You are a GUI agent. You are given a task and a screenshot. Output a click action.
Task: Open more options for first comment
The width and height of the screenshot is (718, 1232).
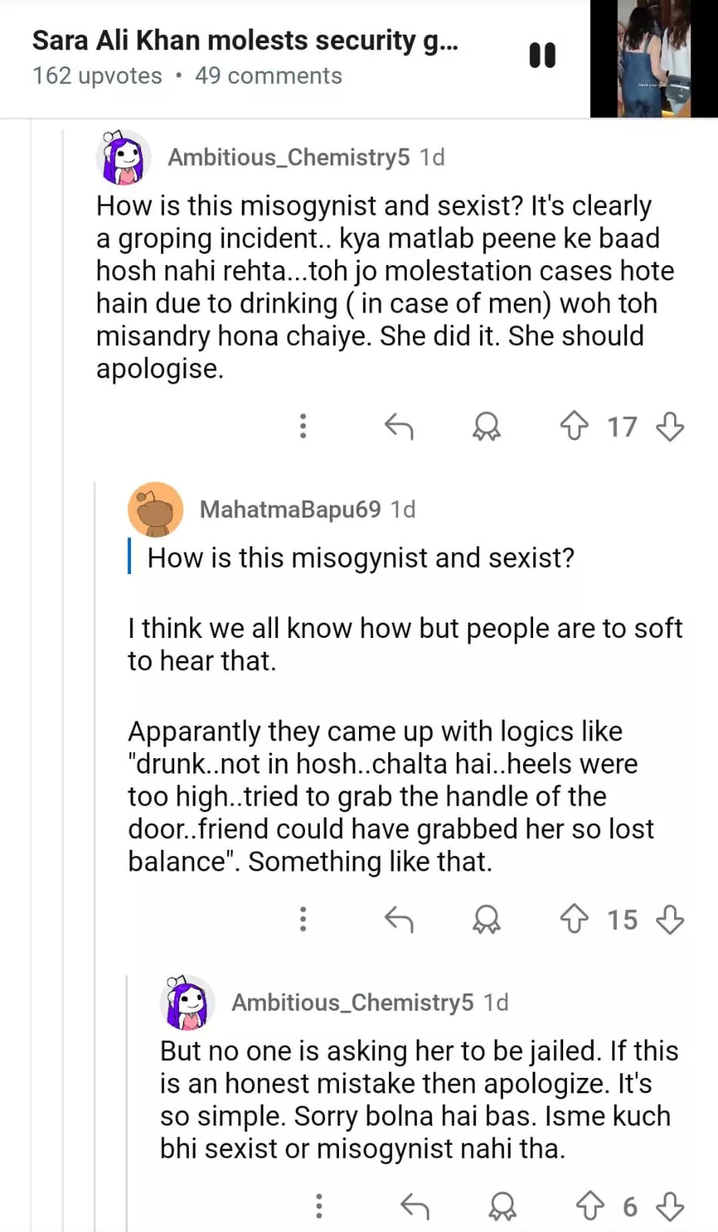304,425
